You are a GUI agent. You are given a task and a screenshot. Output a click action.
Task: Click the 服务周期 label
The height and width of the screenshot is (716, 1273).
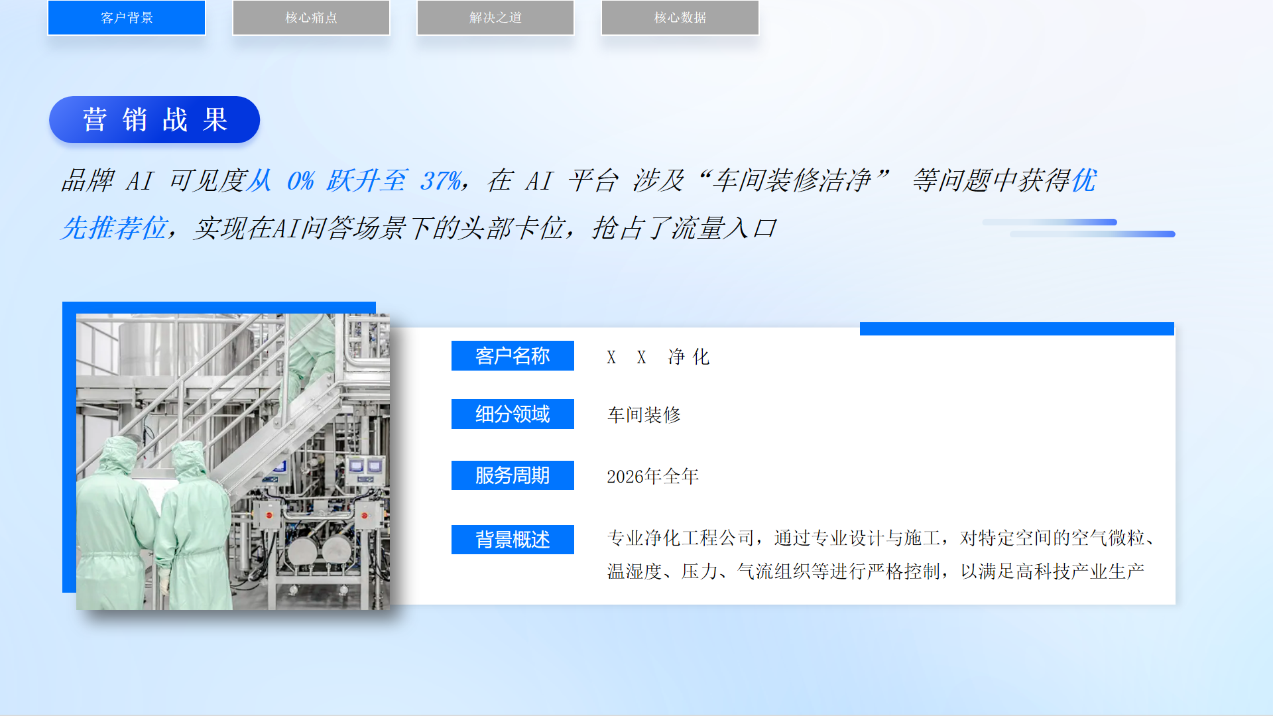513,475
